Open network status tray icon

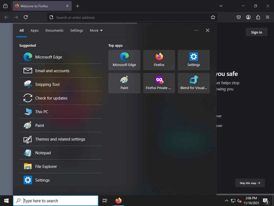click(x=233, y=201)
